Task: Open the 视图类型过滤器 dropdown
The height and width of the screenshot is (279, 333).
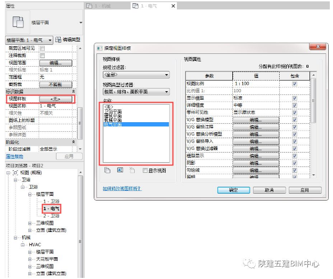Action: click(136, 92)
